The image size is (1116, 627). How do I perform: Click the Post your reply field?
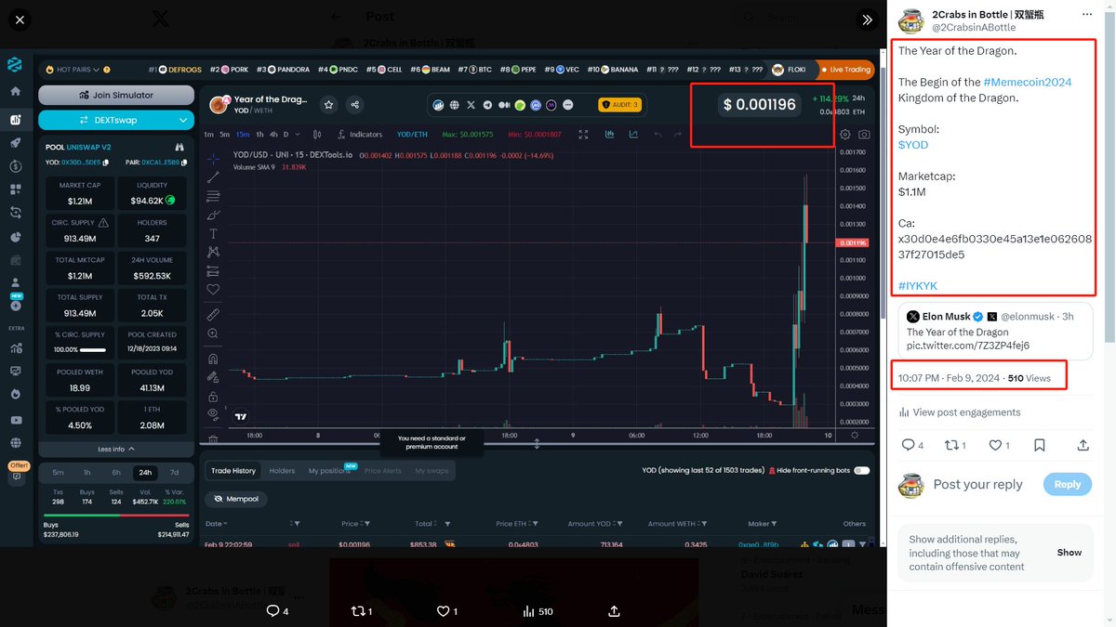tap(977, 484)
